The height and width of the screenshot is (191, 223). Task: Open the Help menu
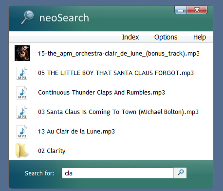pos(200,37)
